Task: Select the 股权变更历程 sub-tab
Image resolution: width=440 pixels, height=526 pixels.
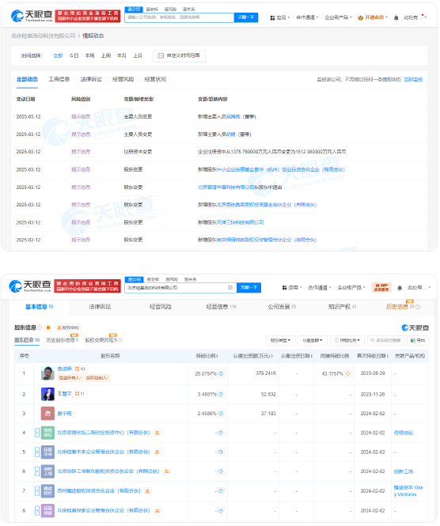Action: click(x=101, y=340)
